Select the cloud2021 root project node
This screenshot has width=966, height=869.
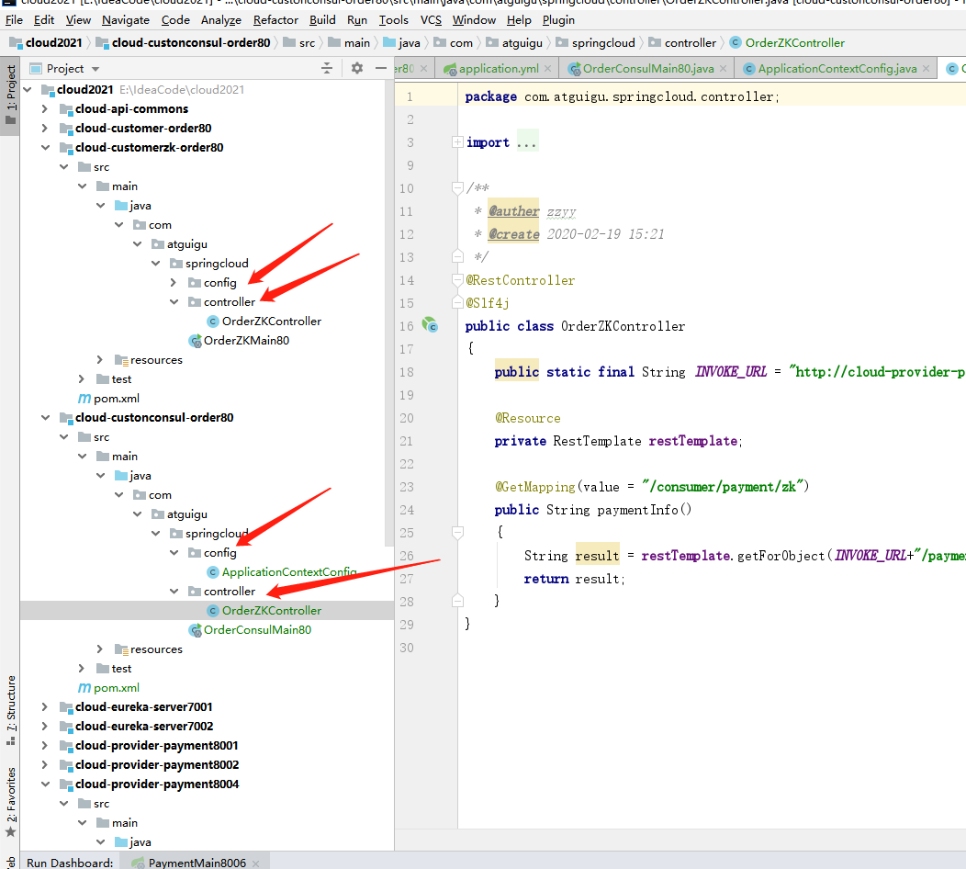85,90
